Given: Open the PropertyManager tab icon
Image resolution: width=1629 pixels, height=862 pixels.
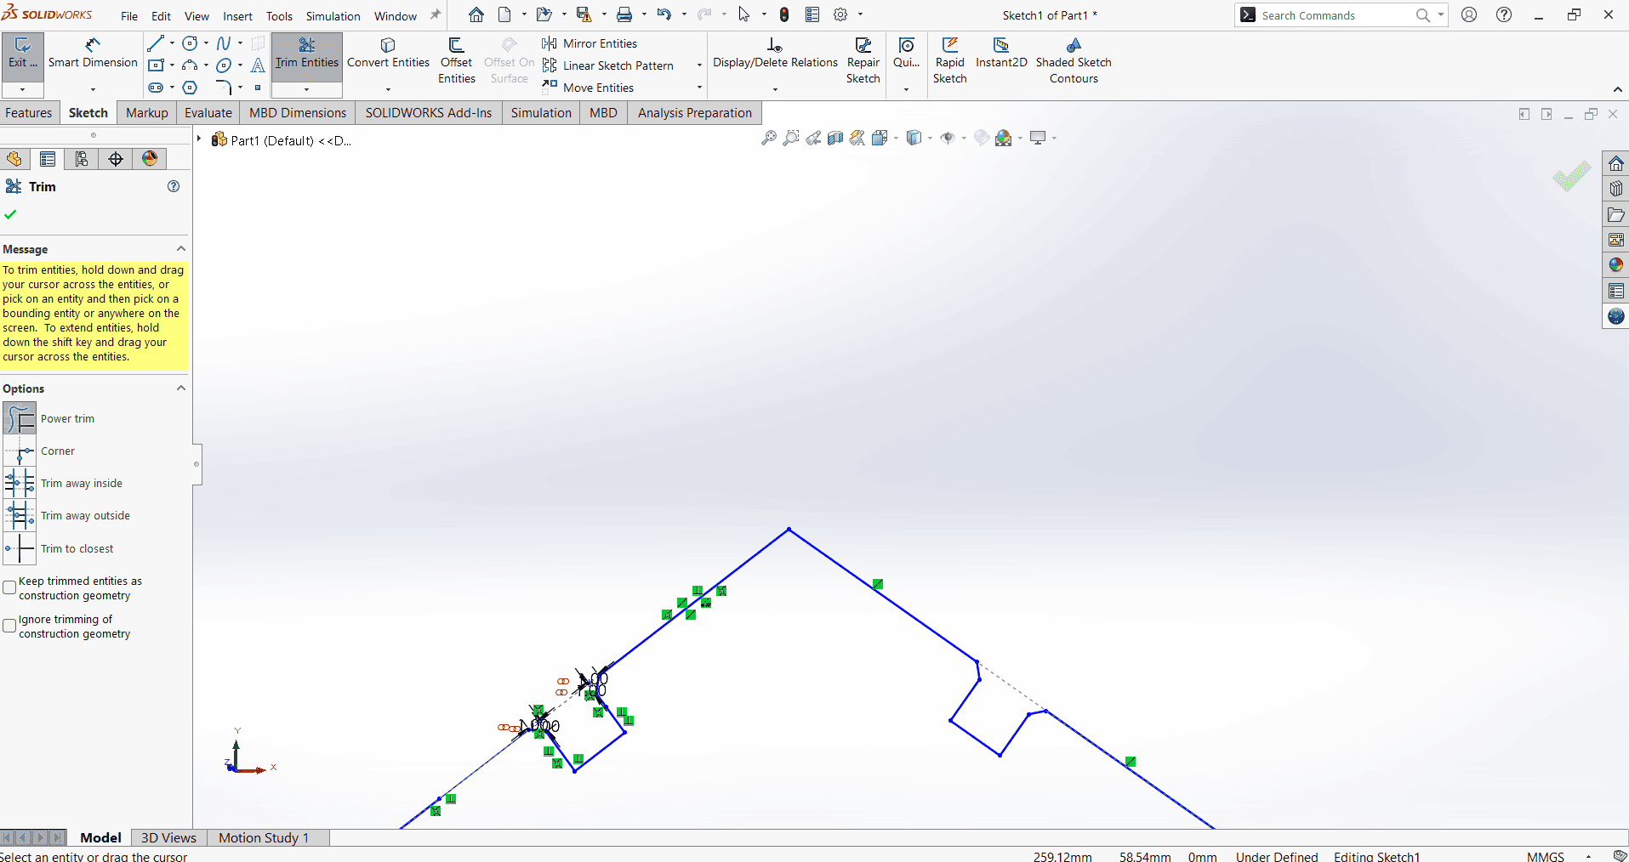Looking at the screenshot, I should [x=48, y=159].
